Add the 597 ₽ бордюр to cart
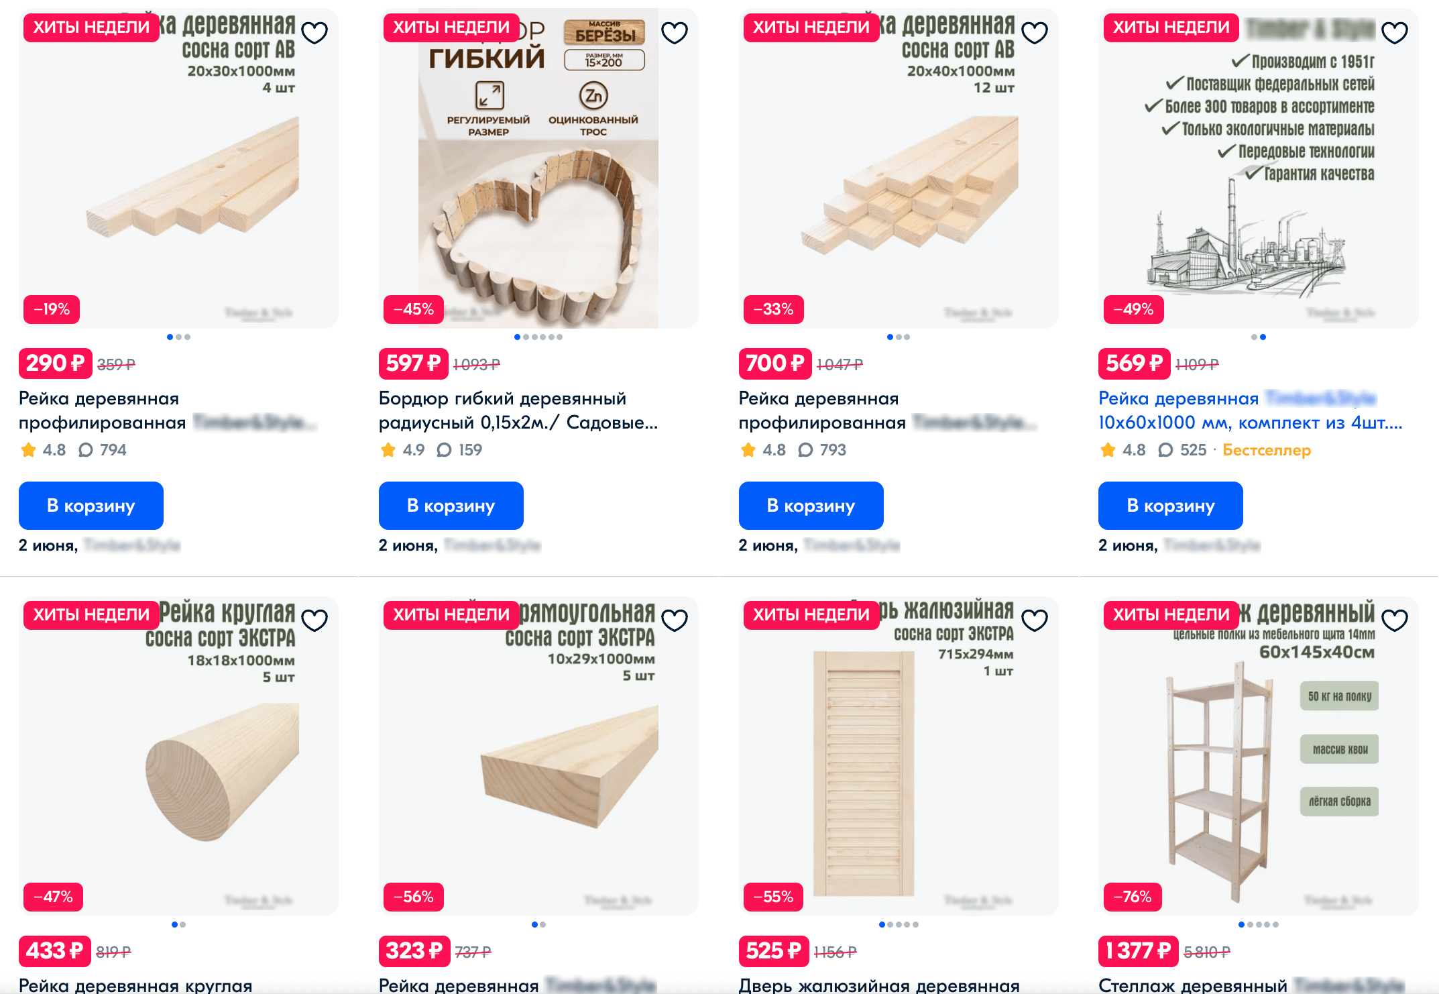1439x994 pixels. [451, 506]
